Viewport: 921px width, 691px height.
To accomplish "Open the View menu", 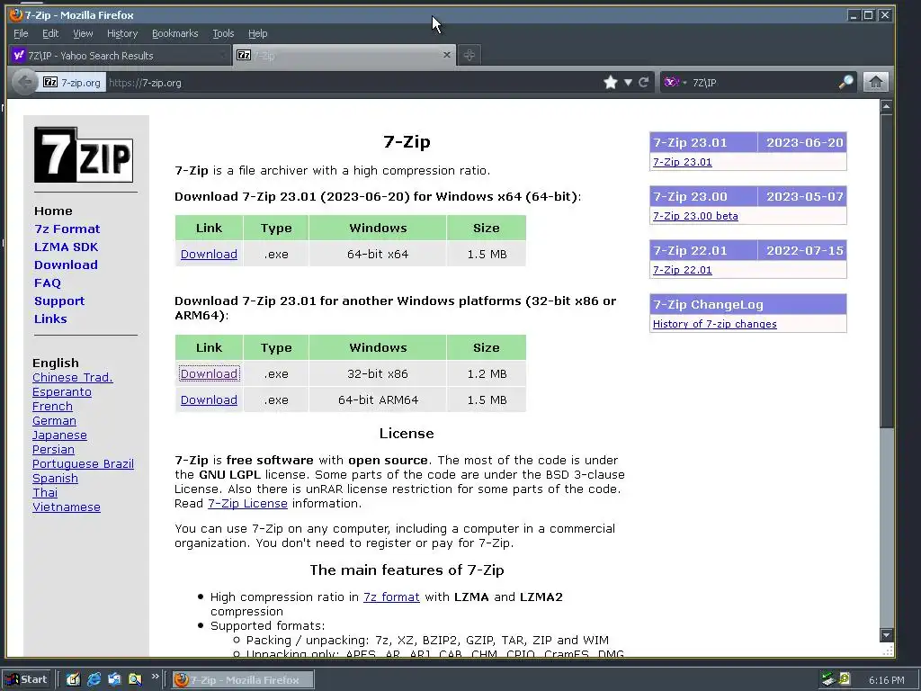I will click(x=83, y=33).
